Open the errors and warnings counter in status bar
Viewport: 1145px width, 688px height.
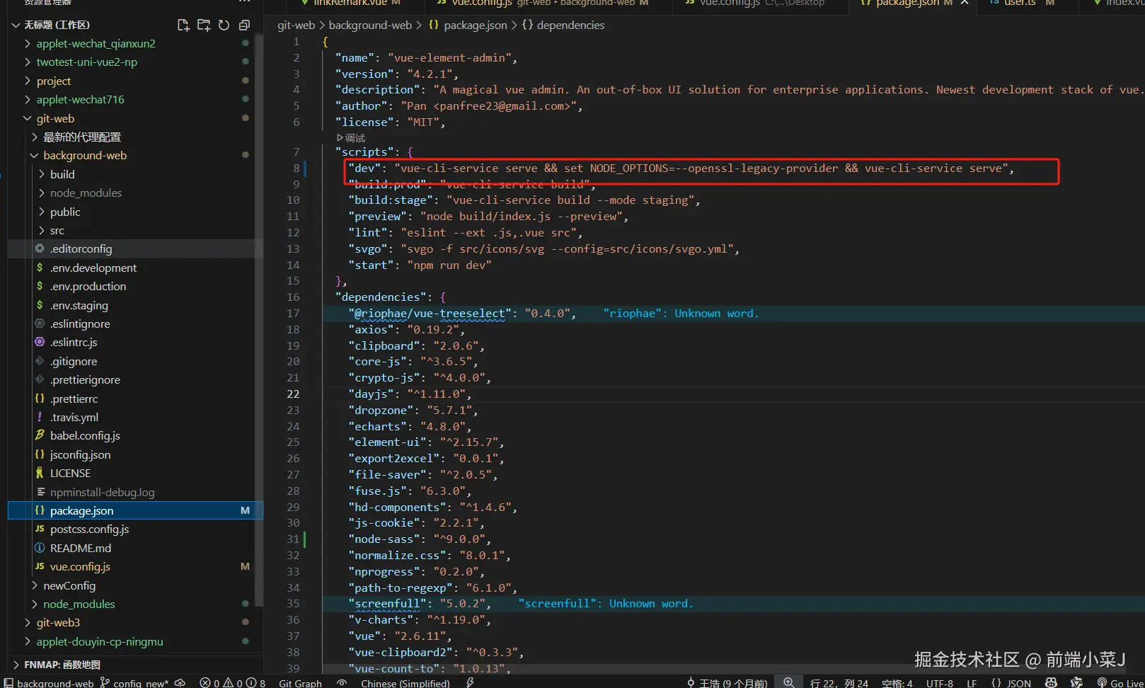(x=233, y=683)
